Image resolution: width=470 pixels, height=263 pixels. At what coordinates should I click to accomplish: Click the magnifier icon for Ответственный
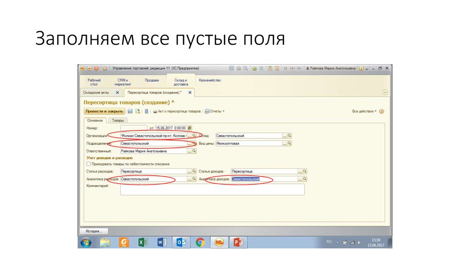click(x=194, y=151)
